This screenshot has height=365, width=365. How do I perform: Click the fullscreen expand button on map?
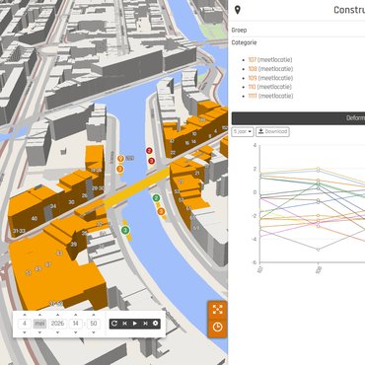(x=217, y=310)
